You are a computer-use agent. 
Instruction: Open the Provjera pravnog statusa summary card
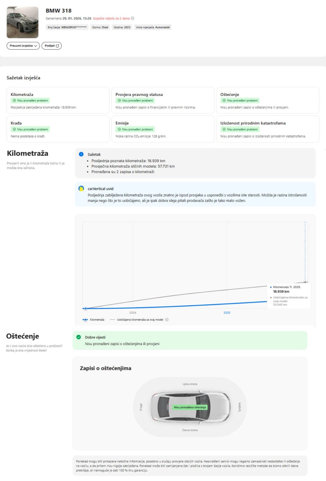(163, 100)
